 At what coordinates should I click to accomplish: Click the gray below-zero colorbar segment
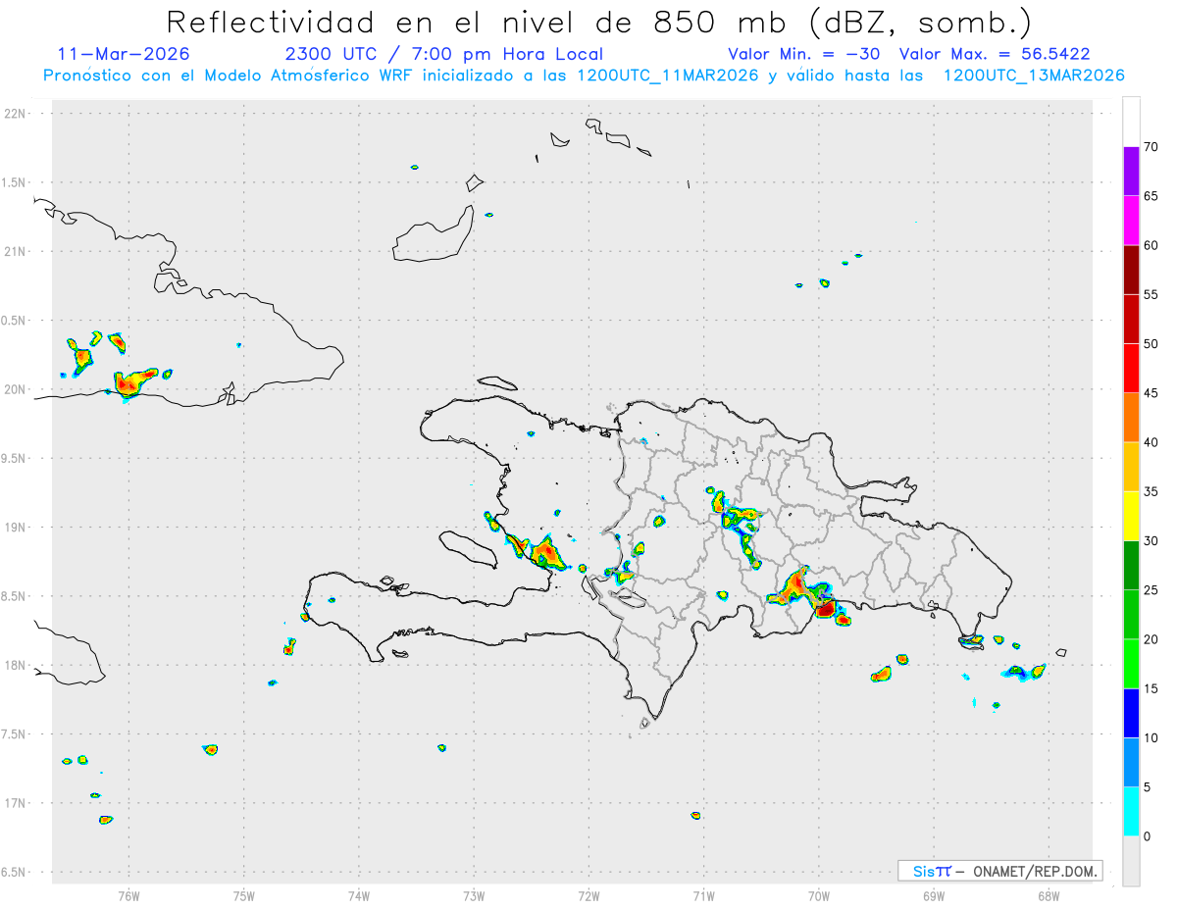click(x=1131, y=861)
